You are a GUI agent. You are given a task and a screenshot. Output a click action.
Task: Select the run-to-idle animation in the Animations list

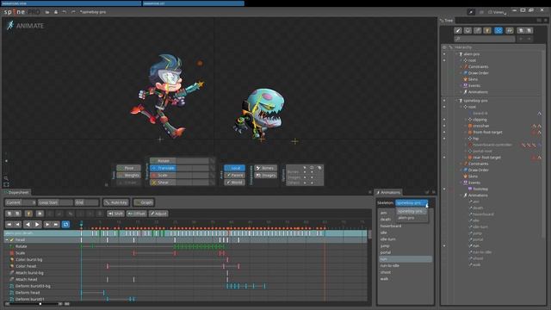coord(390,265)
